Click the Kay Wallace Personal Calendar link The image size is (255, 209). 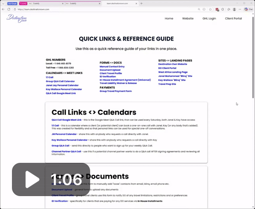coord(64,89)
